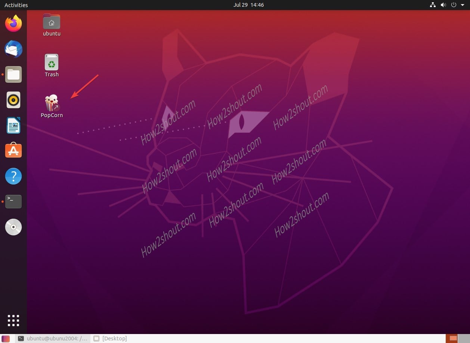Viewport: 470px width, 343px height.
Task: Click the volume speaker icon in top bar
Action: pyautogui.click(x=443, y=5)
